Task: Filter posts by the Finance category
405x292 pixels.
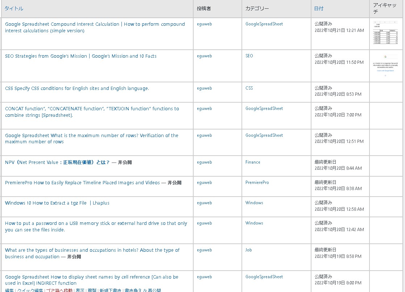Action: [253, 162]
